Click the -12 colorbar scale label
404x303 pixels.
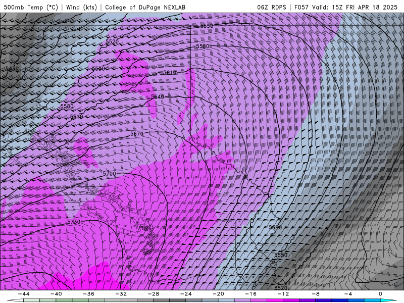click(x=283, y=294)
